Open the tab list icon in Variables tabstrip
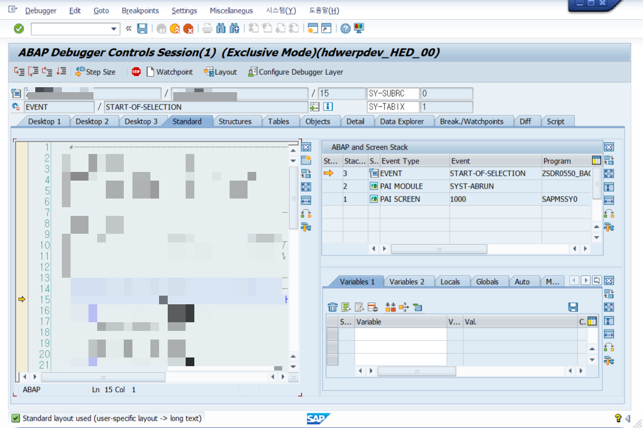Viewport: 643px width, 428px height. pyautogui.click(x=597, y=280)
